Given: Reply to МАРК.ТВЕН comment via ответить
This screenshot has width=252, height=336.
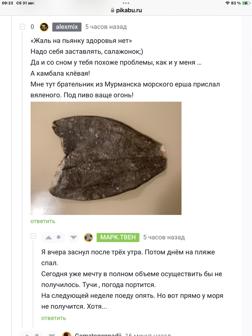Looking at the screenshot, I should tap(54, 318).
